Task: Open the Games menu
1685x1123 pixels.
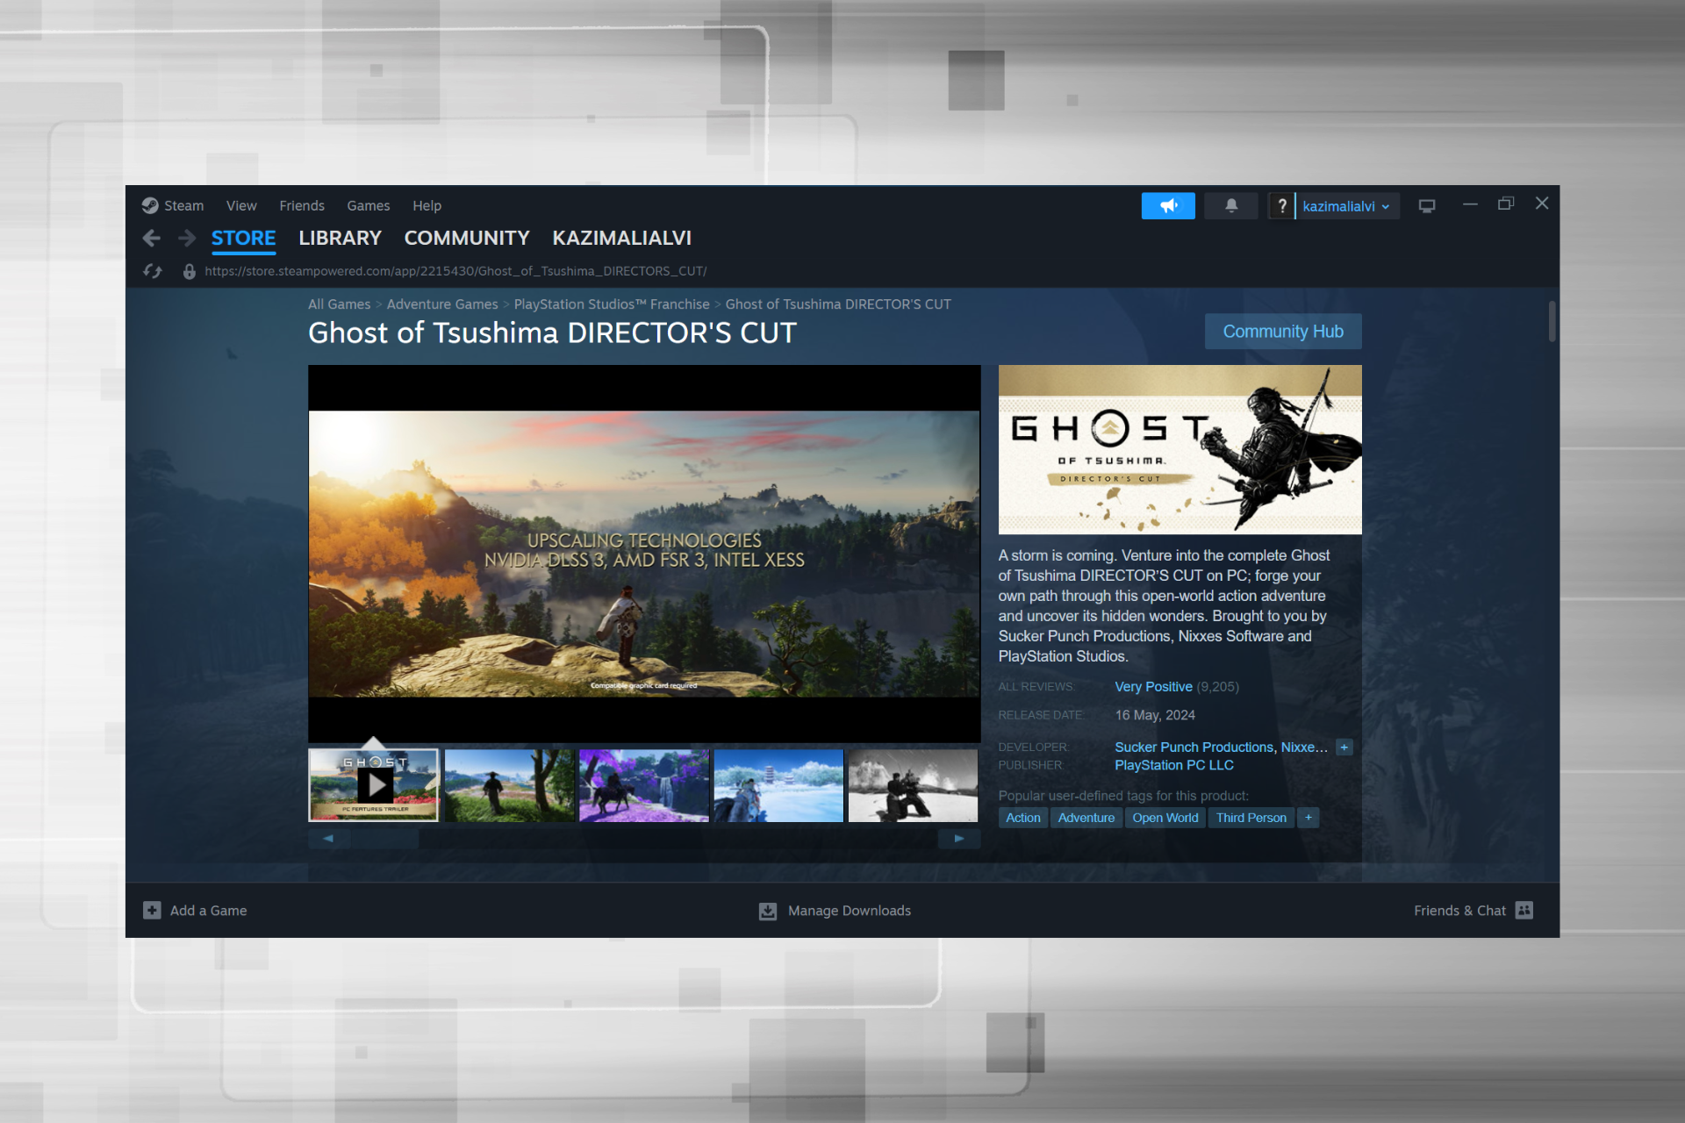Action: (x=368, y=205)
